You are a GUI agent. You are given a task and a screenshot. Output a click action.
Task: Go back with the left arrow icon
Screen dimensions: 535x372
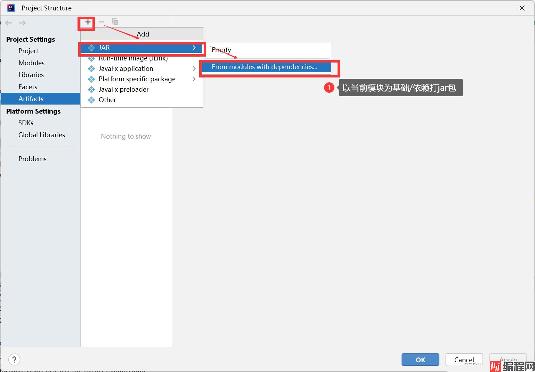pyautogui.click(x=9, y=23)
